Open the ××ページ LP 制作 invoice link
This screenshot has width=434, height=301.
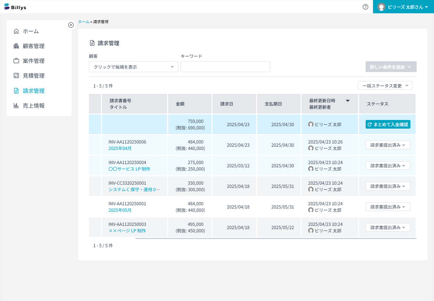[127, 231]
